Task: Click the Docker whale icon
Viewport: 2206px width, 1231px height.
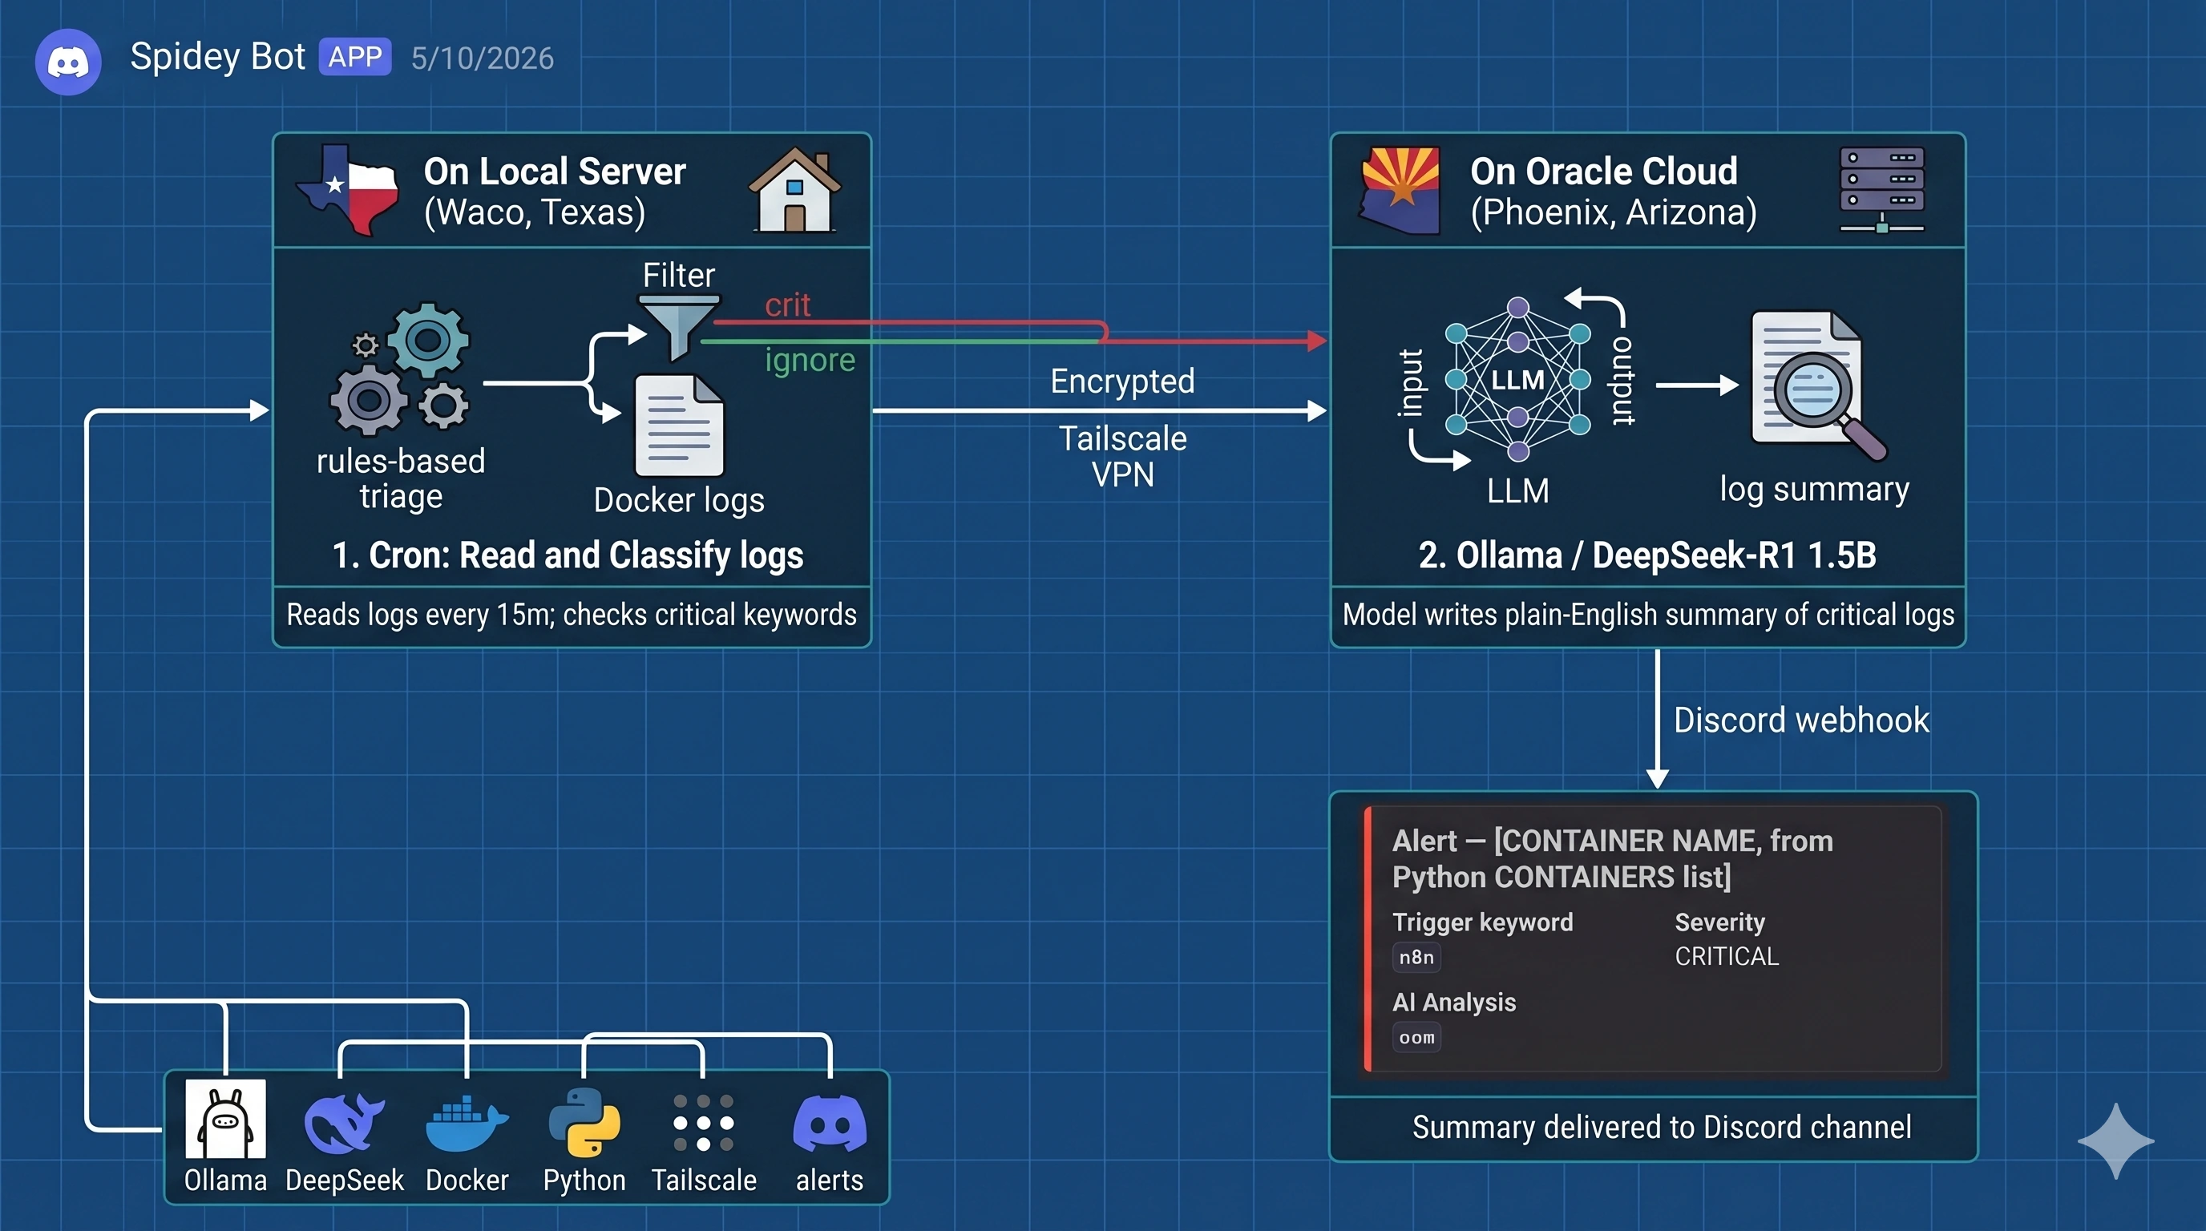Action: [467, 1123]
